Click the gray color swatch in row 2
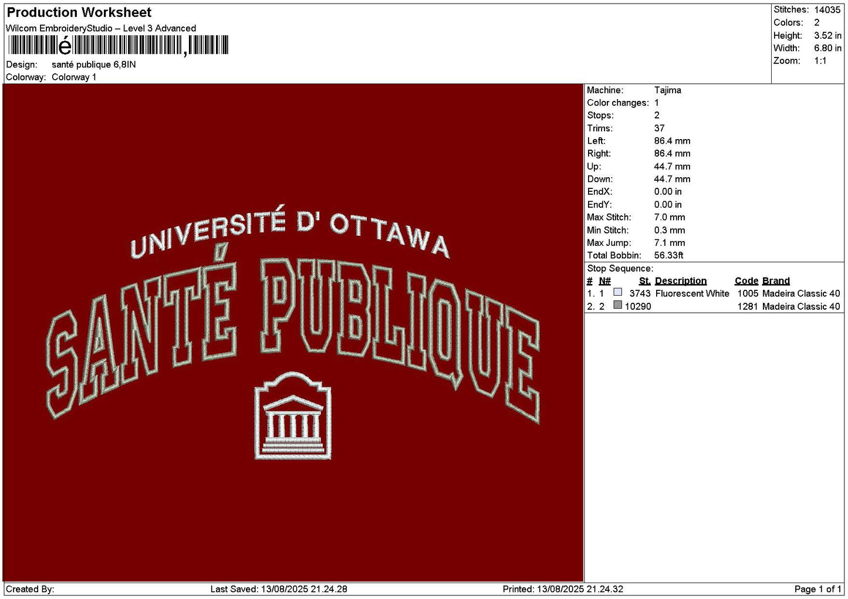Viewport: 848px width, 599px height. coord(617,305)
